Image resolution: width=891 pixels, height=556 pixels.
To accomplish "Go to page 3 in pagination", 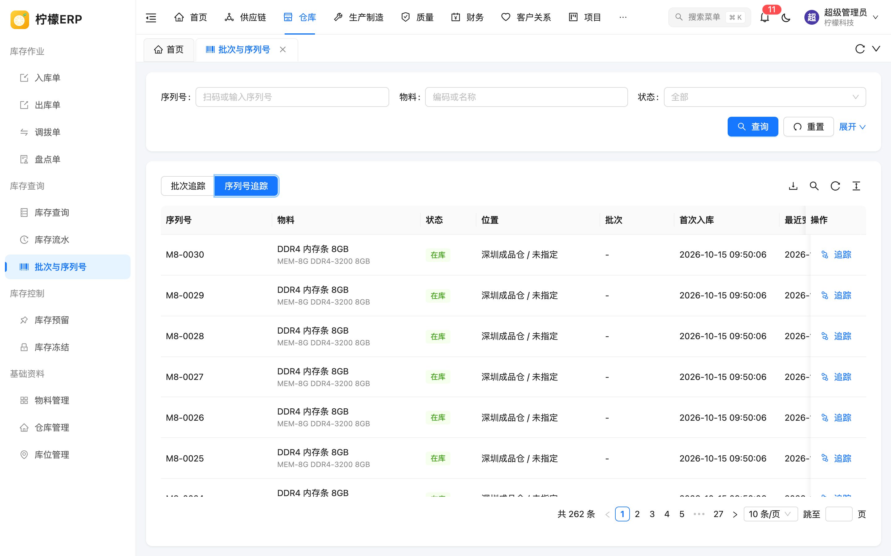I will [652, 514].
